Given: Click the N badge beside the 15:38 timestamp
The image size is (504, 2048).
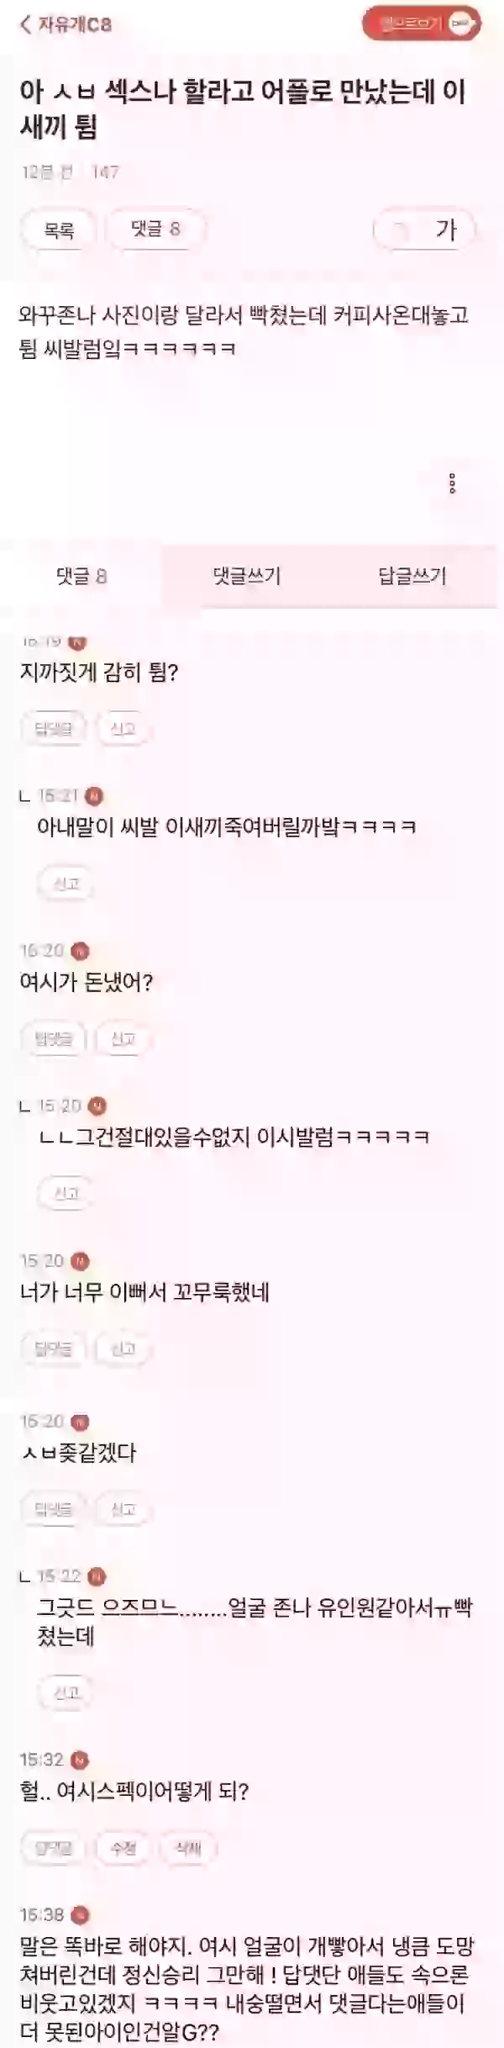Looking at the screenshot, I should [80, 1915].
